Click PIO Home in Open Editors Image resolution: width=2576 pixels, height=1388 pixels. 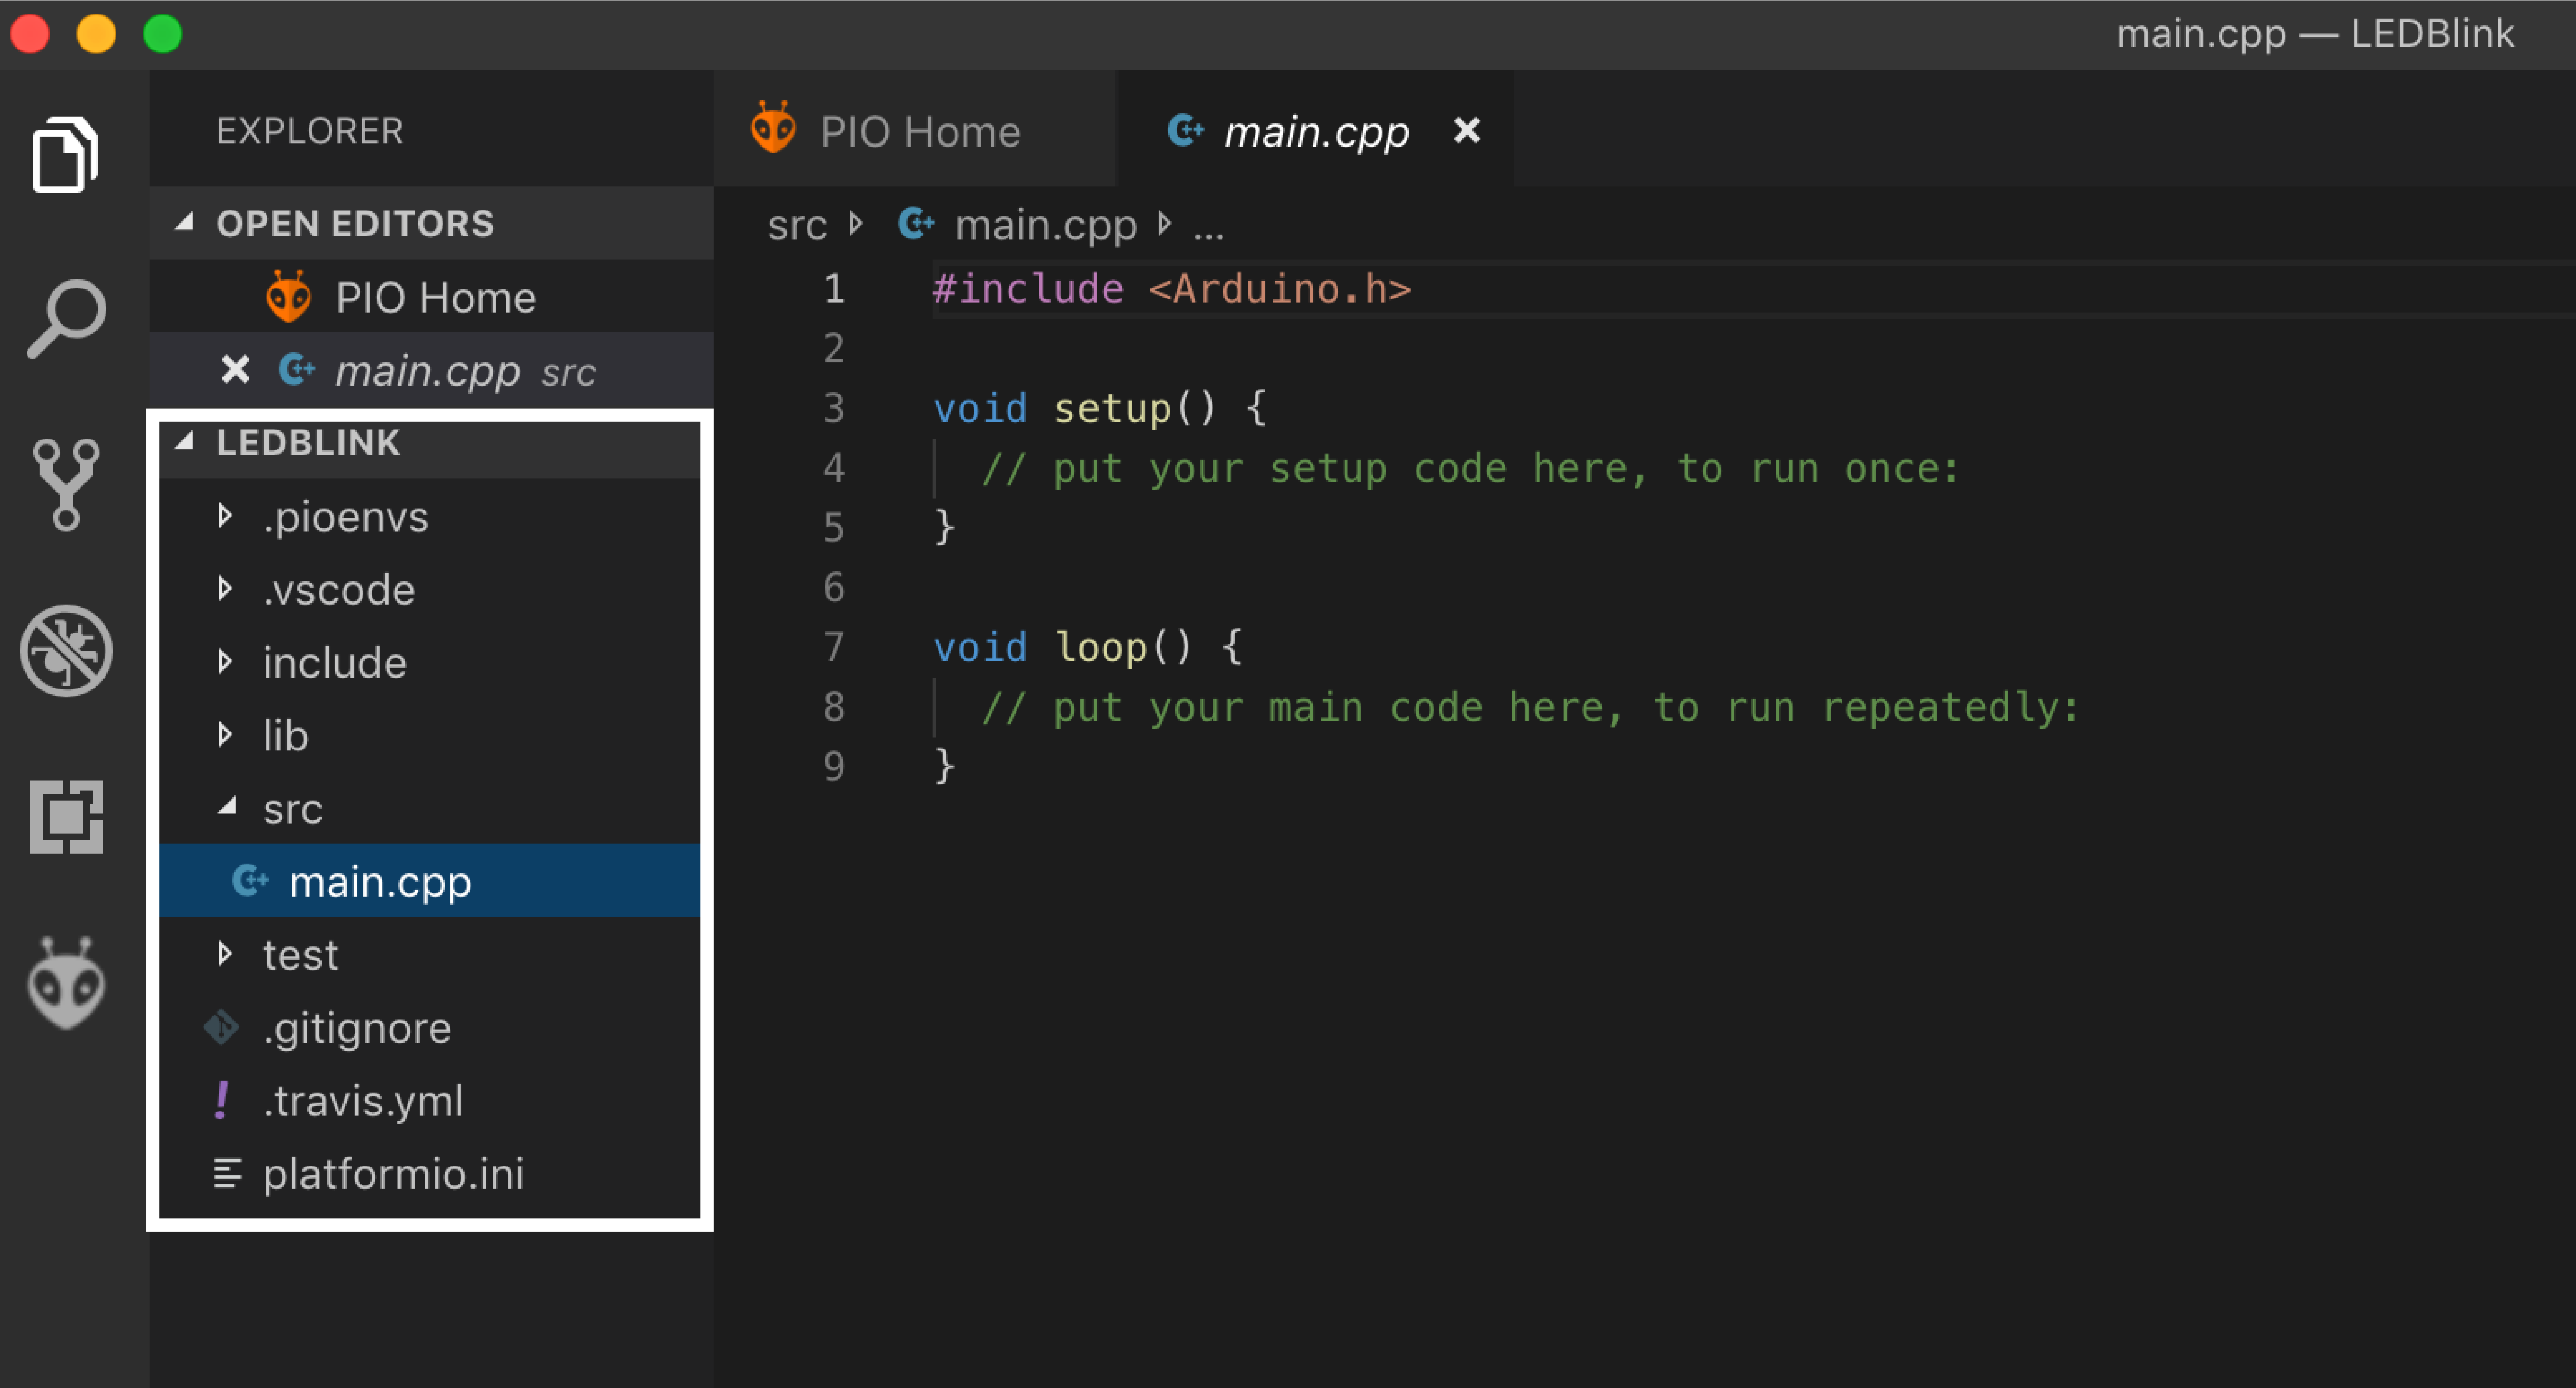click(x=435, y=297)
